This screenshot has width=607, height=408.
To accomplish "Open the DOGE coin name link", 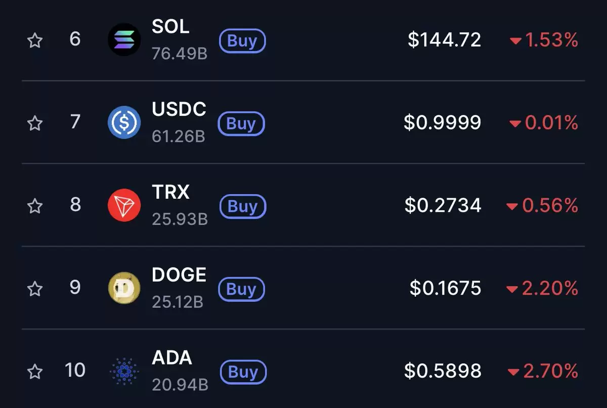I will tap(179, 275).
